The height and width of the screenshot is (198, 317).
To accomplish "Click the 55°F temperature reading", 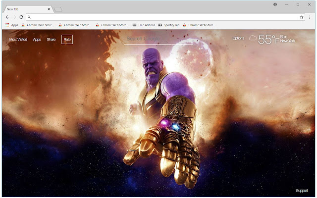I will point(268,39).
